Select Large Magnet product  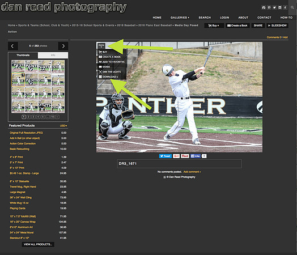click(x=18, y=192)
